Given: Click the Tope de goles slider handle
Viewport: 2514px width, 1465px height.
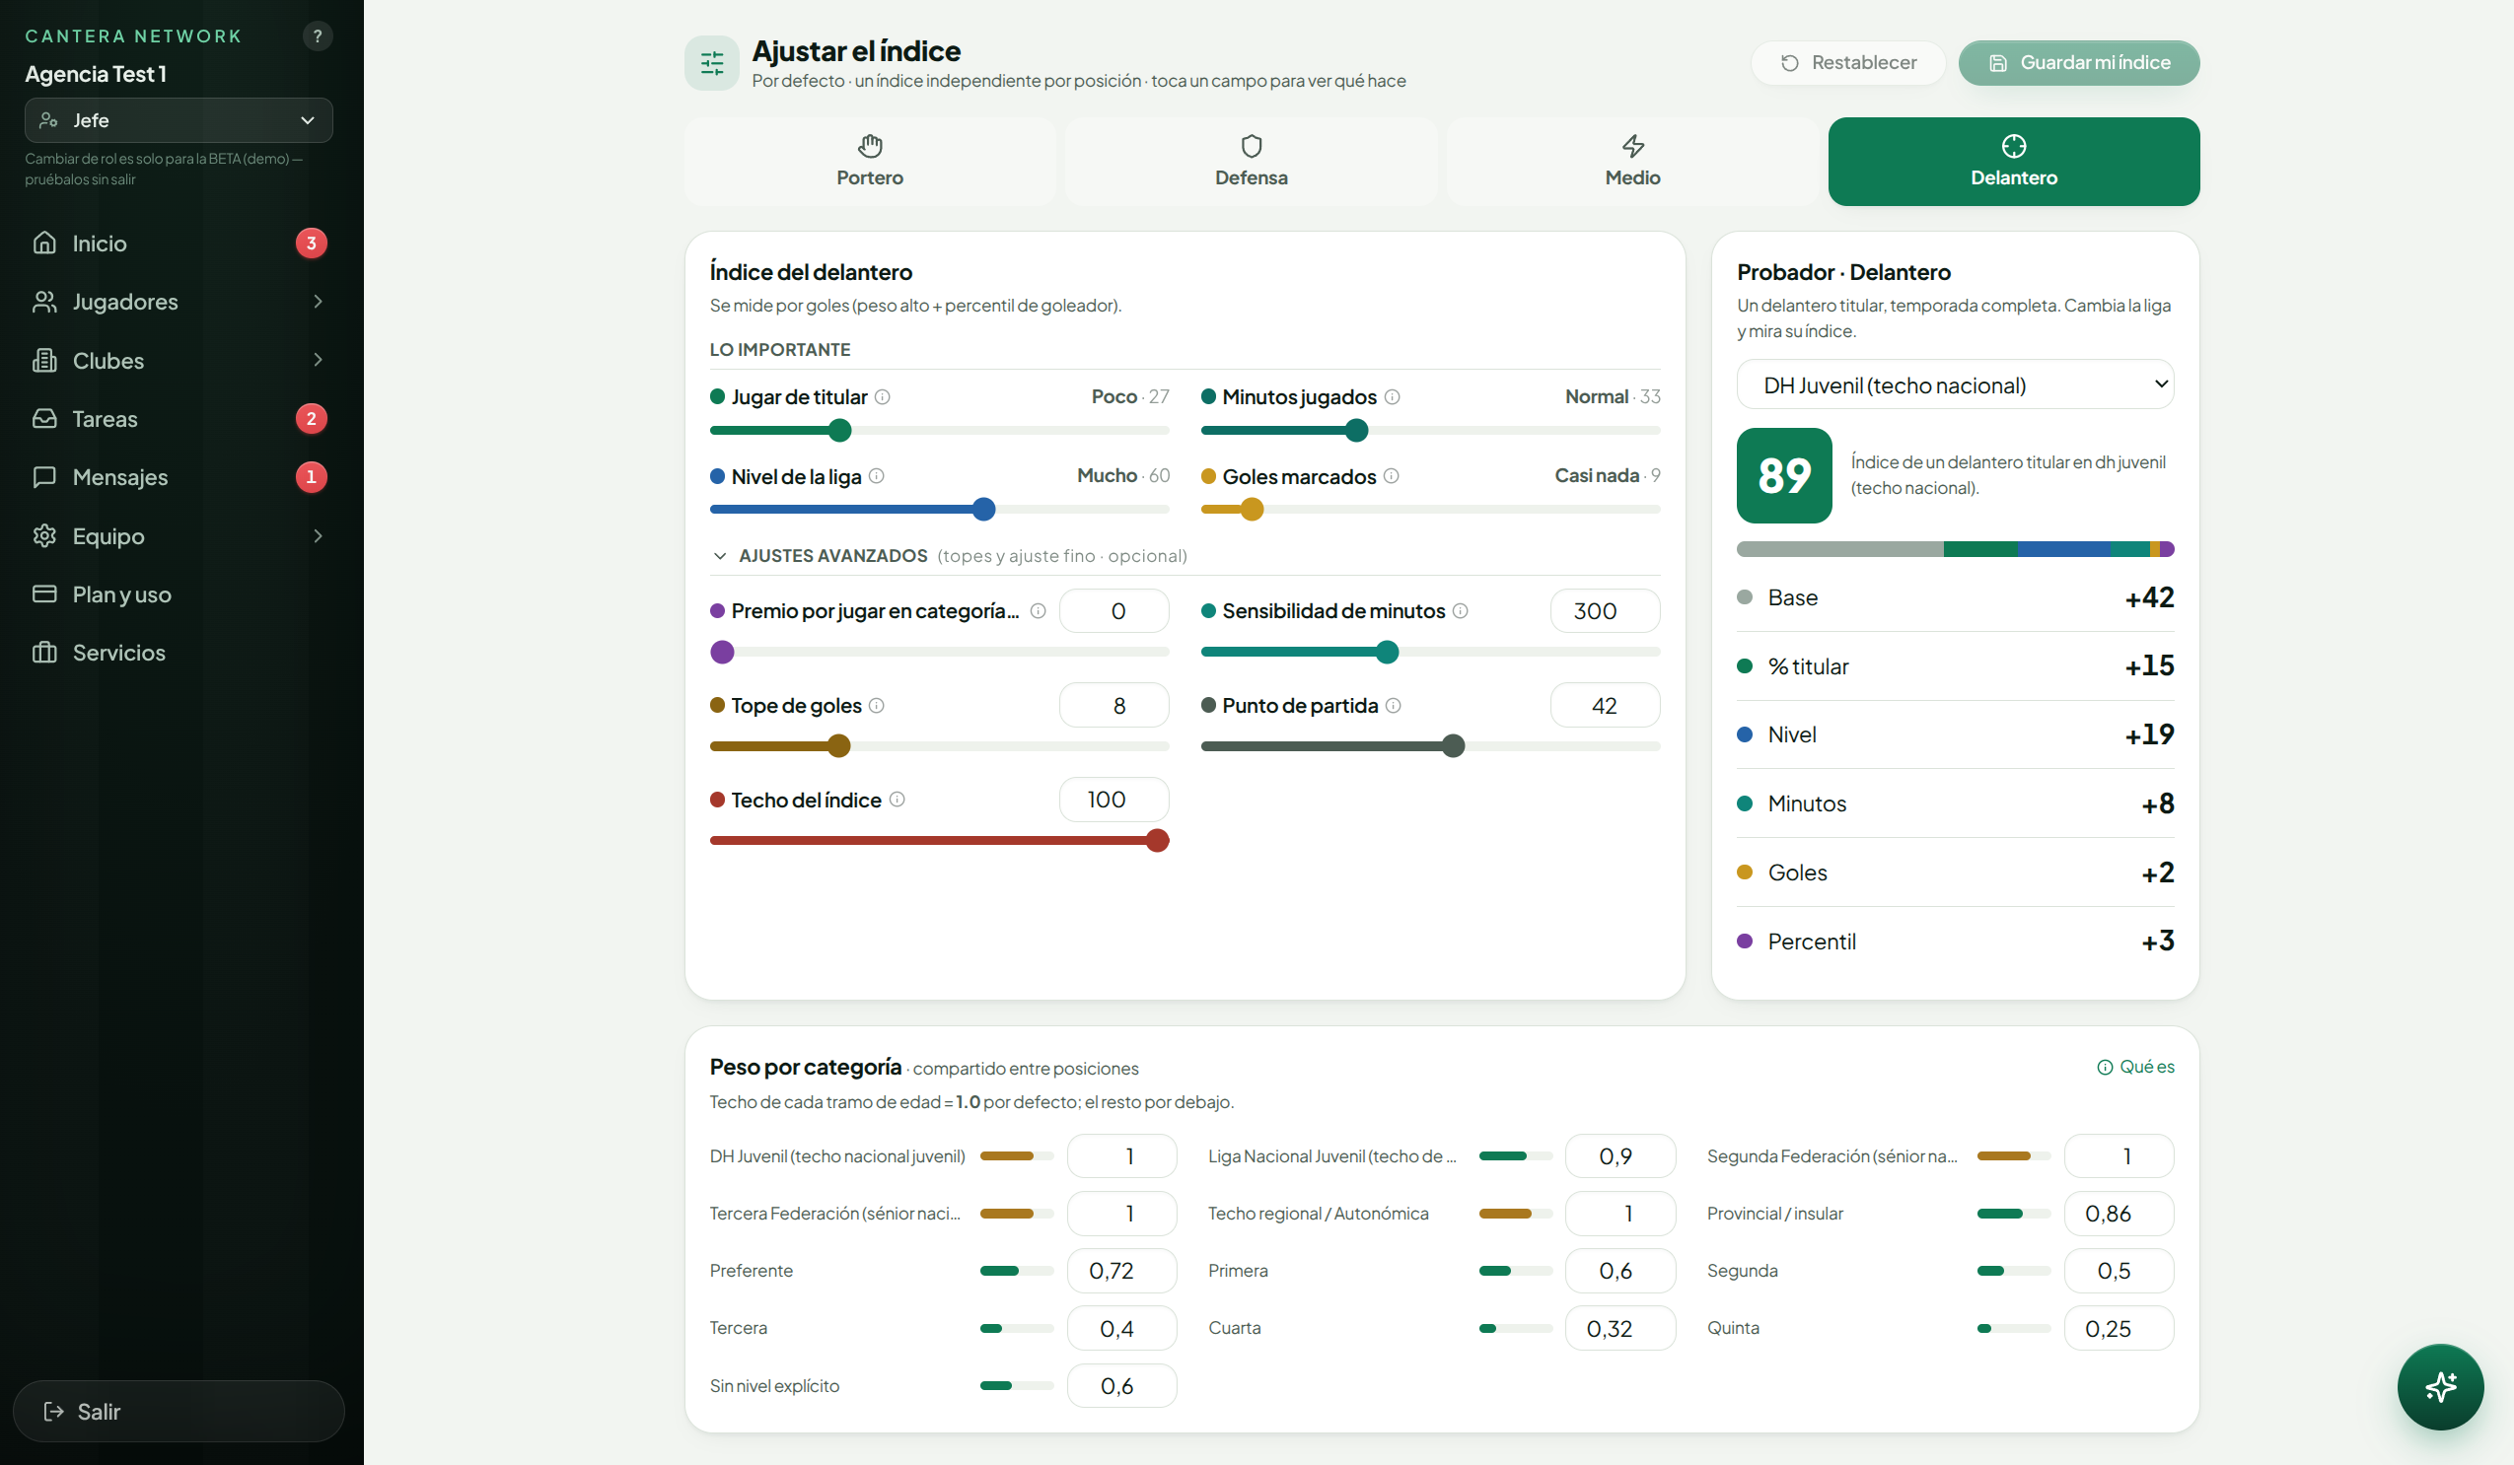Looking at the screenshot, I should (839, 746).
